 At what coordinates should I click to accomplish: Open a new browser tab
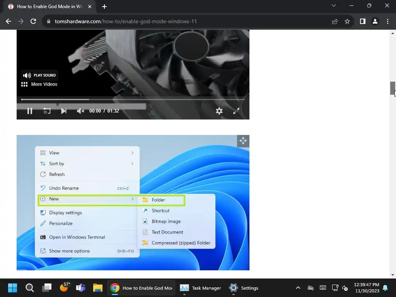tap(104, 7)
